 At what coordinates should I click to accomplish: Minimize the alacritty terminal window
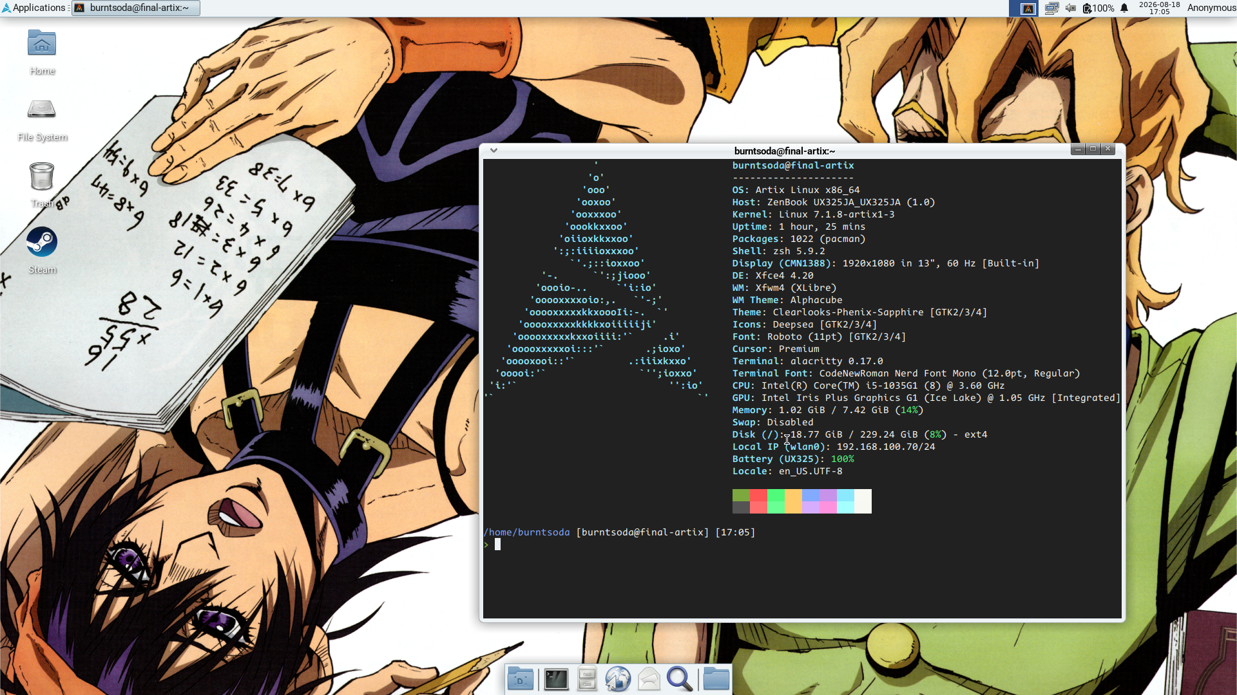click(1078, 149)
